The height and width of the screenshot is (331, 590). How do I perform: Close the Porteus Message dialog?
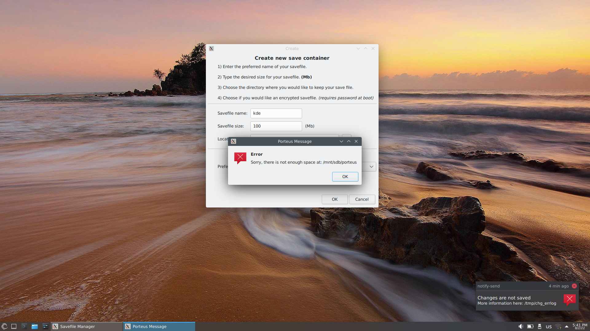[356, 141]
